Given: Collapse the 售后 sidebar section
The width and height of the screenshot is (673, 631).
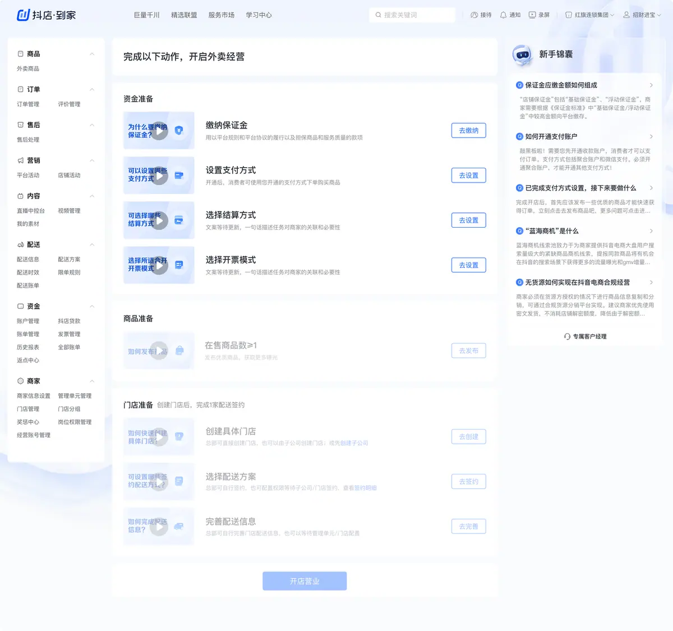Looking at the screenshot, I should pos(92,125).
